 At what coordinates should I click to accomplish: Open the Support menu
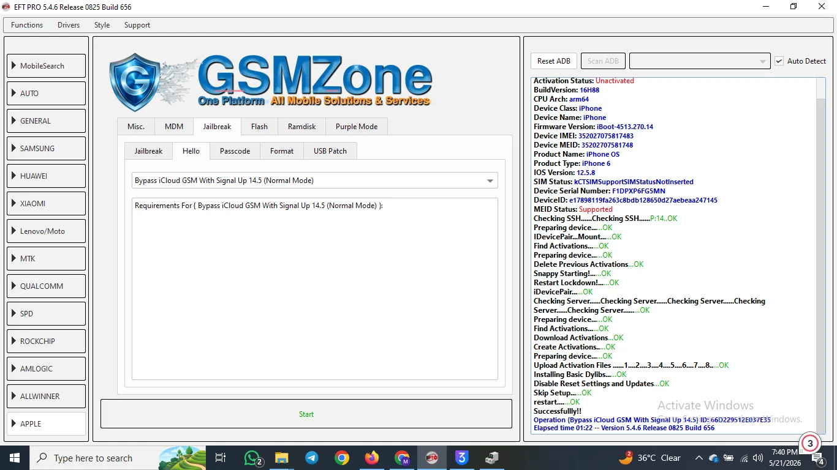137,25
